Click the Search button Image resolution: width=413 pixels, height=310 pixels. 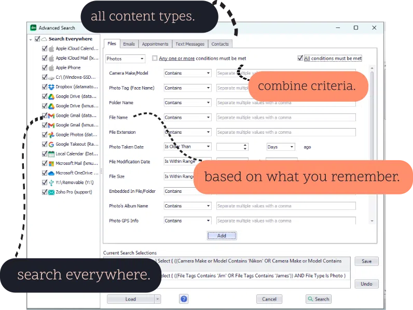(x=319, y=299)
